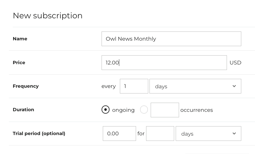Click the chevron arrow in Trial period dropdown
This screenshot has width=255, height=154.
(234, 134)
